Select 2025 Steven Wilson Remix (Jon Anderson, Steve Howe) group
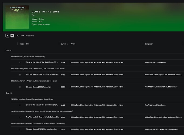184x135 pixels. point(32,99)
